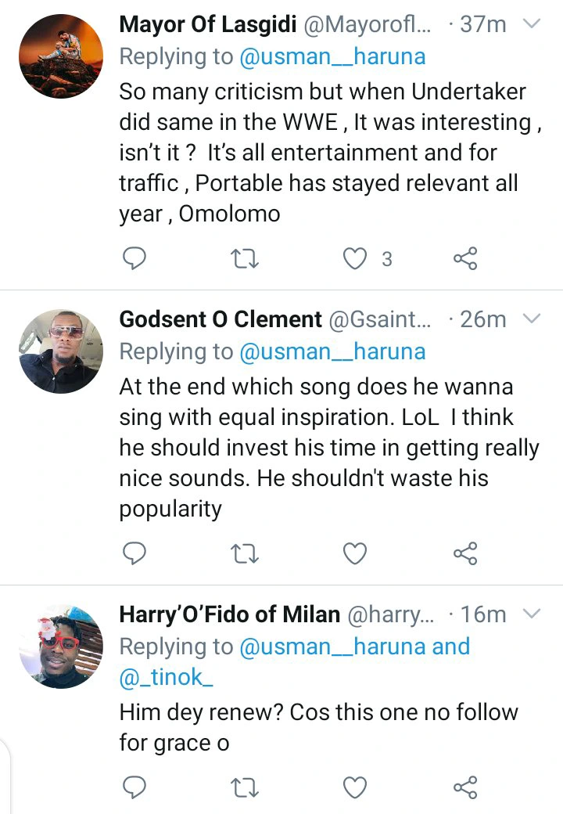
Task: Open Harry'O'Fido of Milan's profile name
Action: click(230, 614)
